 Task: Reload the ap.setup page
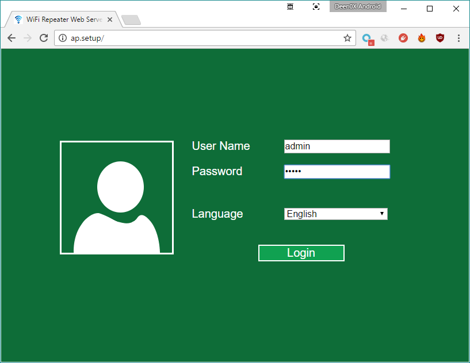(x=44, y=38)
